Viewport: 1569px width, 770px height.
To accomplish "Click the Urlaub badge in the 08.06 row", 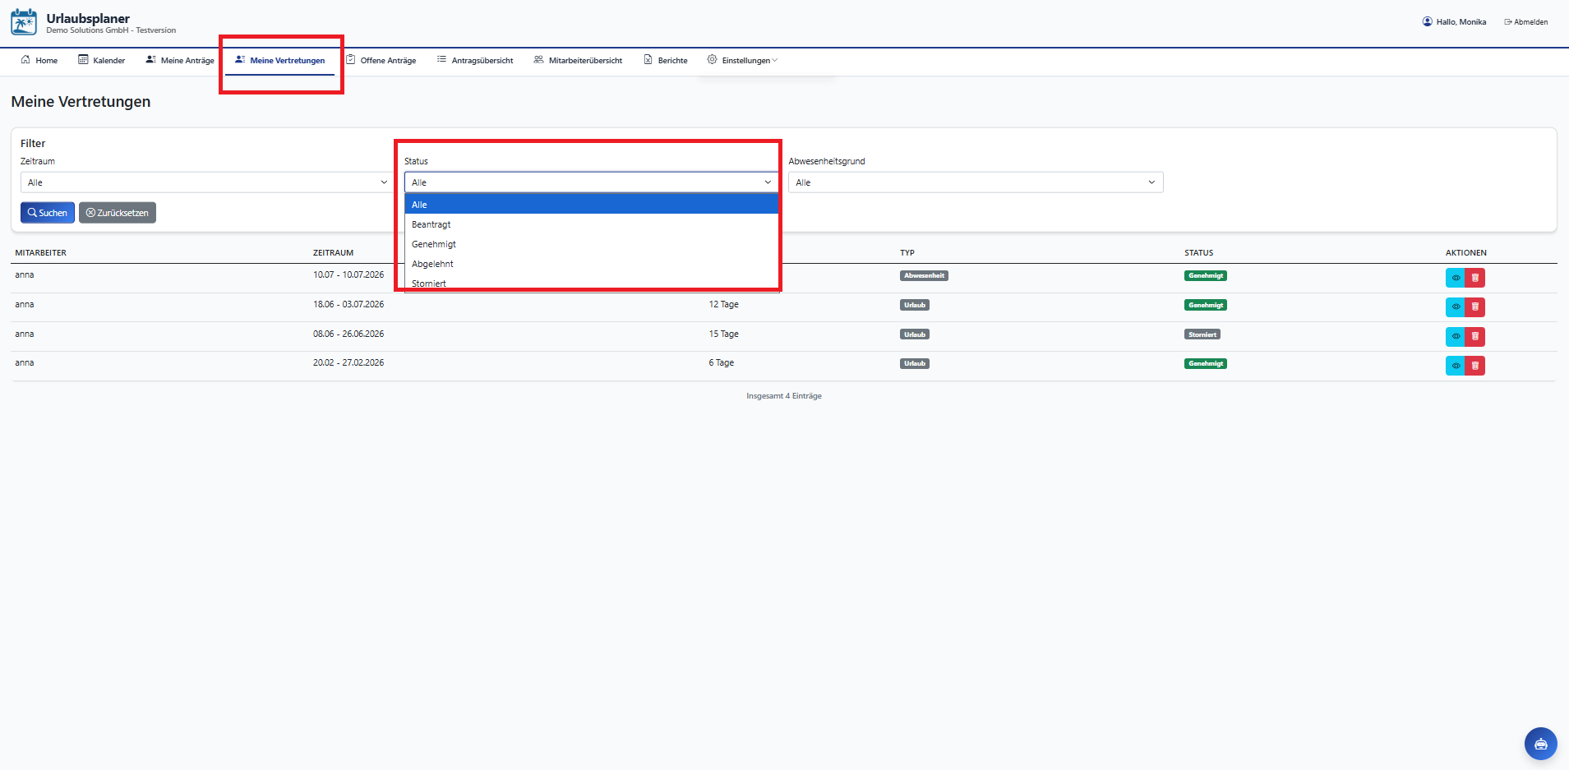I will tap(915, 334).
